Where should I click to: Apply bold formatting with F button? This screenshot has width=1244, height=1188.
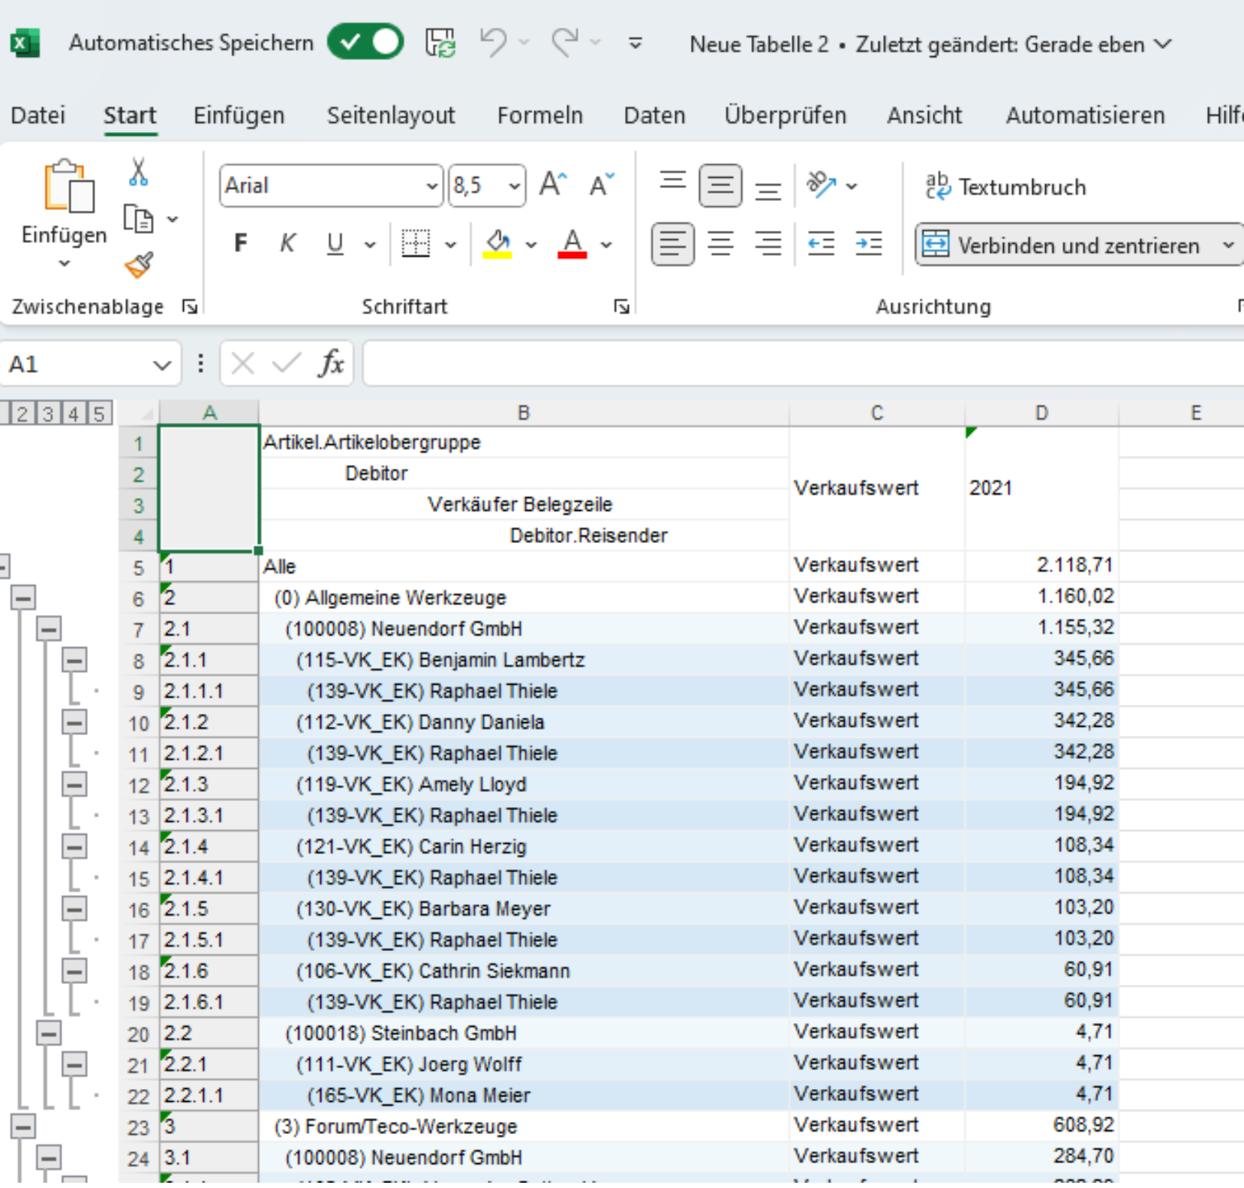pos(241,243)
